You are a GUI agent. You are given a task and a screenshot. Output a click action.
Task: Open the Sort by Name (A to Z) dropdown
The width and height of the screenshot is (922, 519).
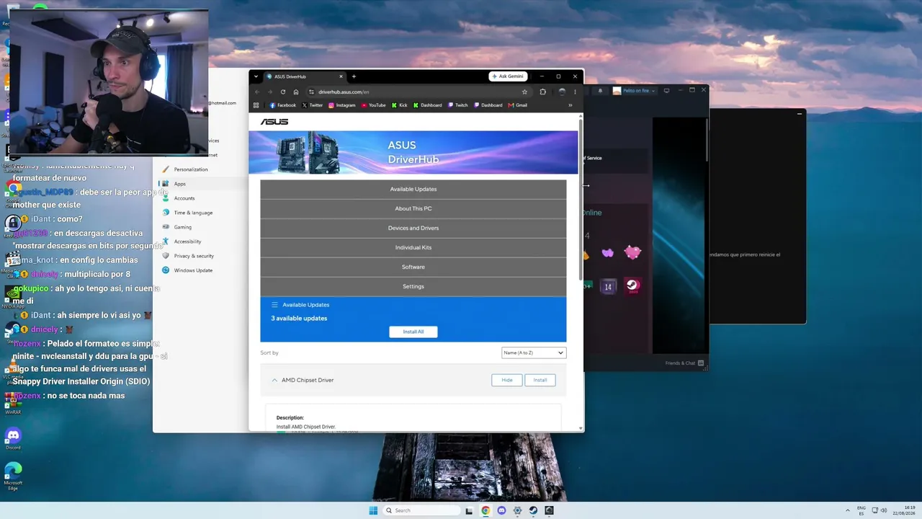point(534,352)
